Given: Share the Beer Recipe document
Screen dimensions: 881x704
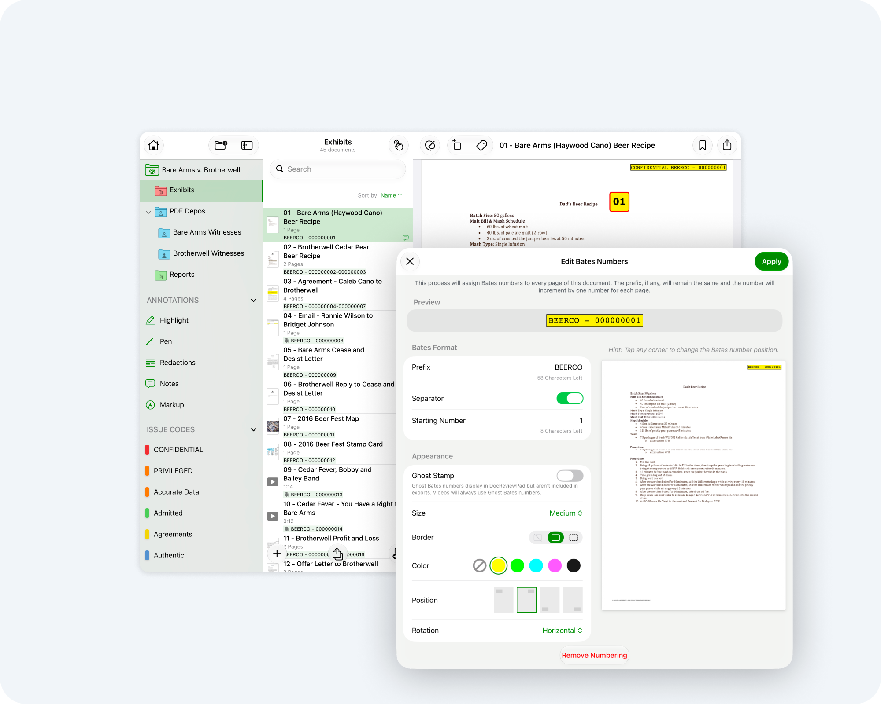Looking at the screenshot, I should pos(727,145).
